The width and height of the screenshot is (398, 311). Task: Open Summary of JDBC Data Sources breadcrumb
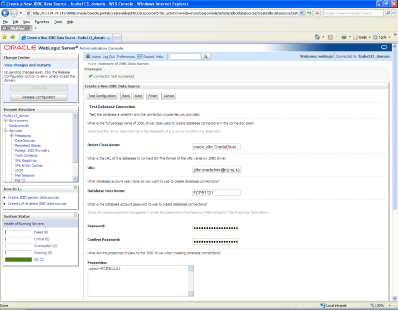tap(124, 64)
